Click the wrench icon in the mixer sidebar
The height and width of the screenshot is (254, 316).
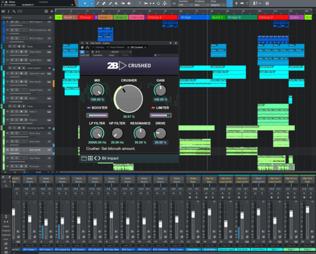tap(6, 186)
